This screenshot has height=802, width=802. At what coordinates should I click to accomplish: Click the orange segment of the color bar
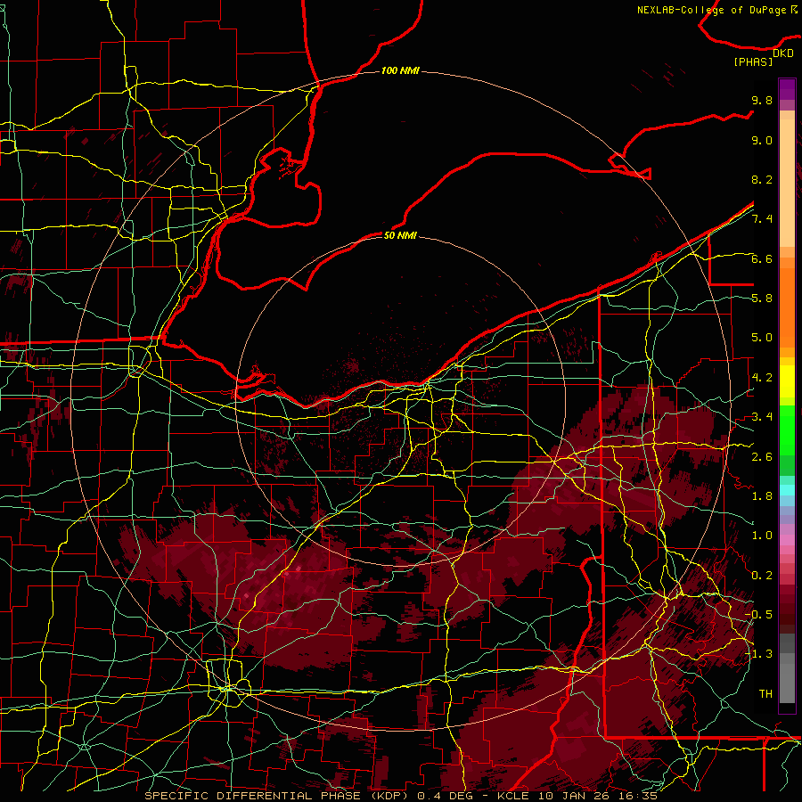(x=787, y=307)
